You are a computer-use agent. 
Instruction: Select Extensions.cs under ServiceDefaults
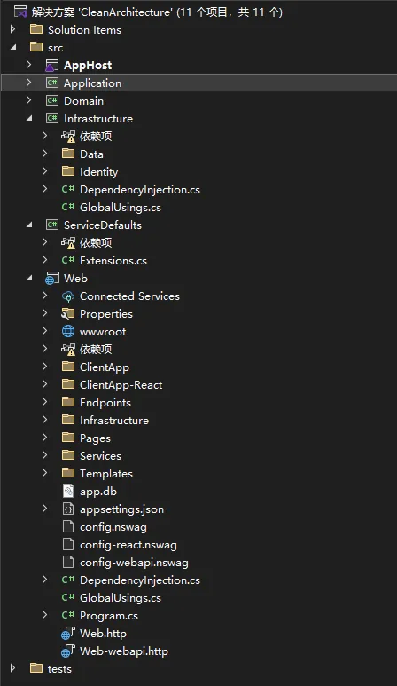click(113, 261)
